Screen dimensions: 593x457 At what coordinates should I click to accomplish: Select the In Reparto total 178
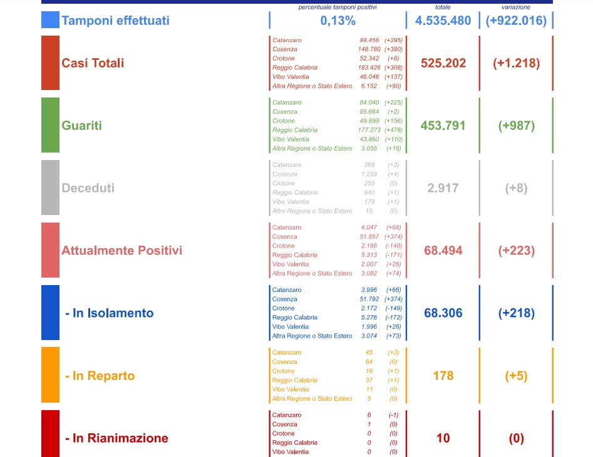click(443, 376)
